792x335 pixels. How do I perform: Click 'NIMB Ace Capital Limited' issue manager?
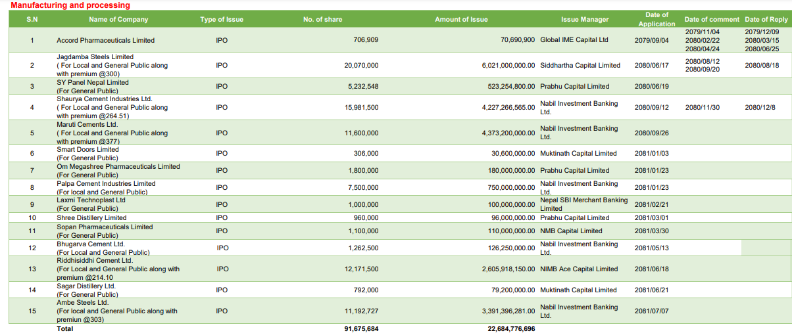(x=579, y=269)
